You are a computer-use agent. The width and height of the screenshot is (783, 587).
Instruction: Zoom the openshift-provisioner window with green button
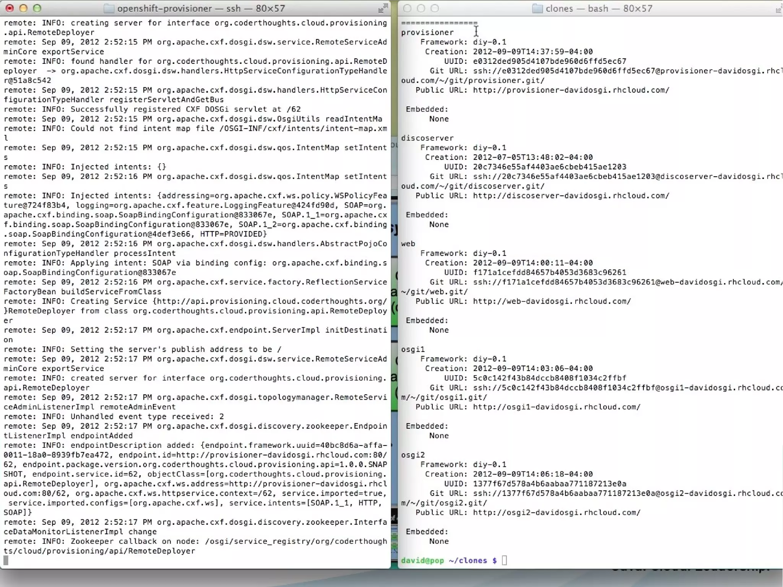[37, 8]
